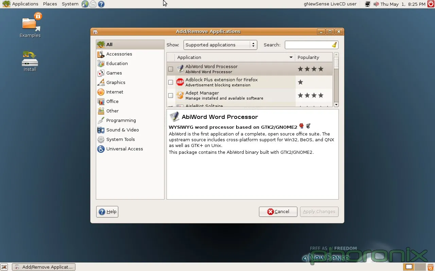Clear the search field with broom icon
The height and width of the screenshot is (271, 435).
[x=334, y=45]
